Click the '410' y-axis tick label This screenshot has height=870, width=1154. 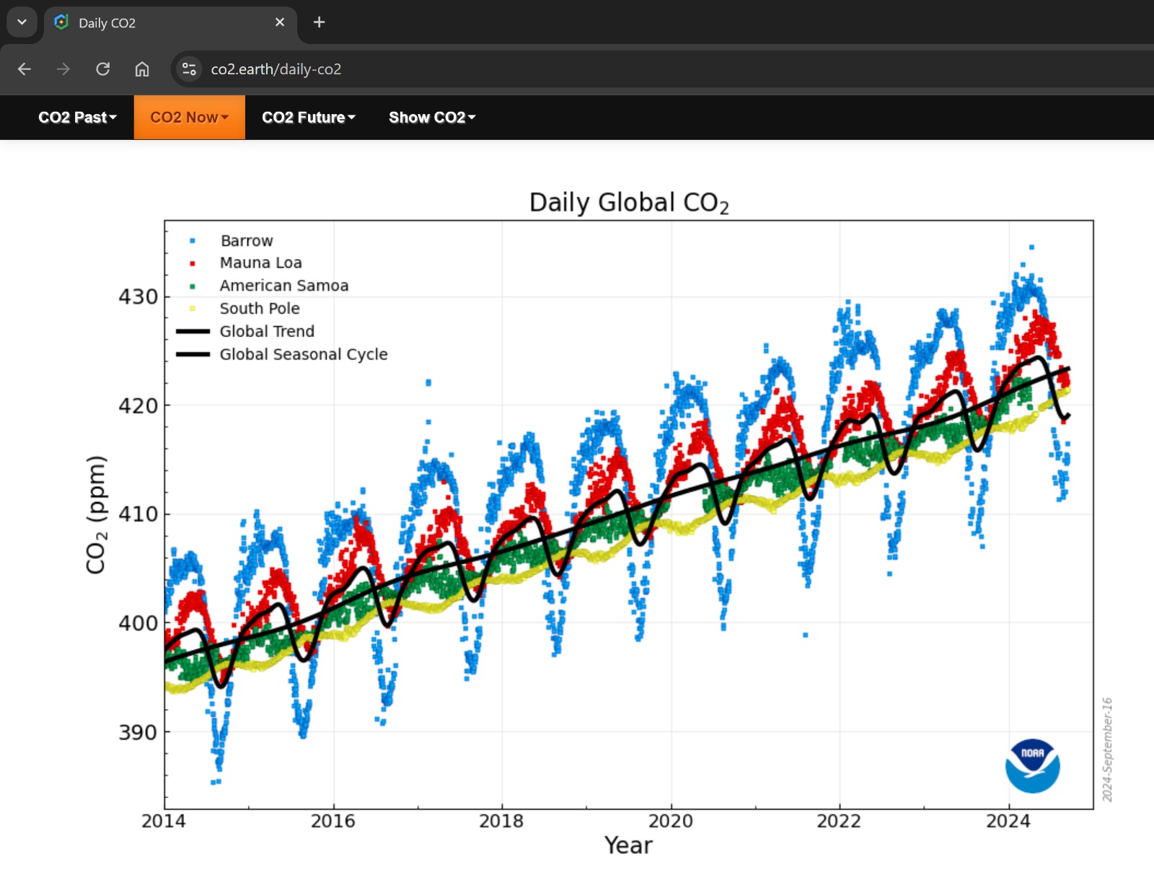click(138, 514)
